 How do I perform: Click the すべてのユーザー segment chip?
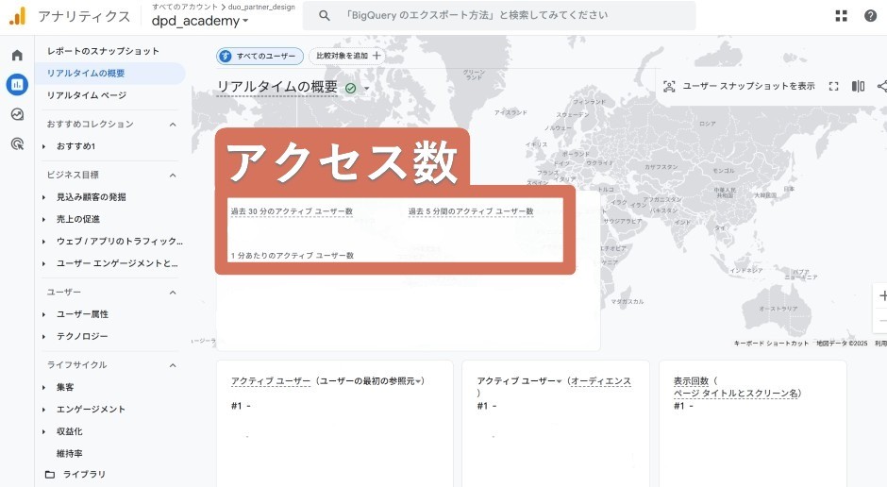[x=260, y=57]
